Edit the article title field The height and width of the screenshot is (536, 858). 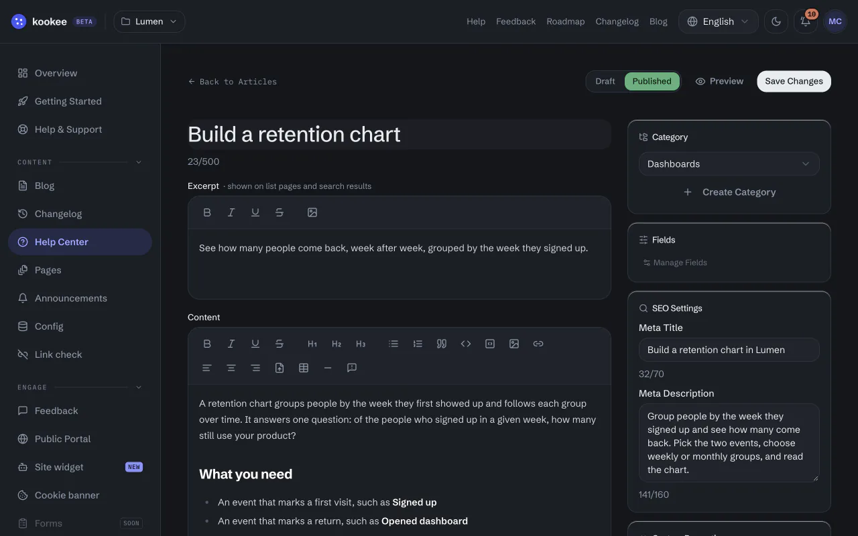[x=400, y=135]
